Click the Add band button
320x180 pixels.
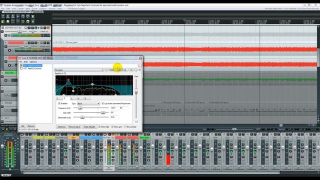click(61, 126)
